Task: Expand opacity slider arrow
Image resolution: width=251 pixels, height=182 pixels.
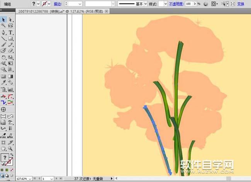Action: pos(195,4)
